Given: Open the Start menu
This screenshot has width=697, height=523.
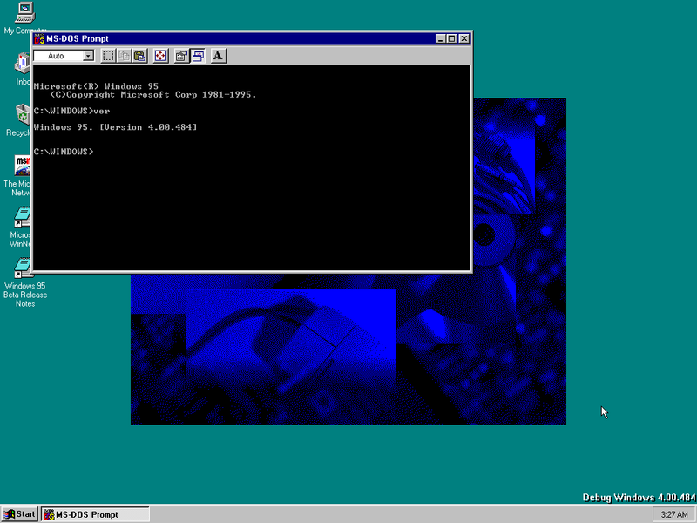Looking at the screenshot, I should (20, 514).
